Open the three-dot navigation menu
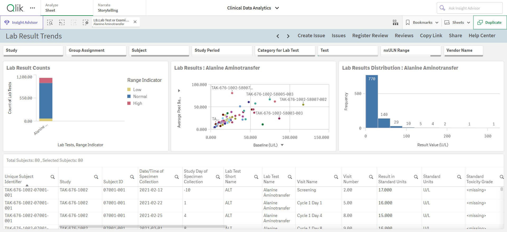 (x=32, y=8)
